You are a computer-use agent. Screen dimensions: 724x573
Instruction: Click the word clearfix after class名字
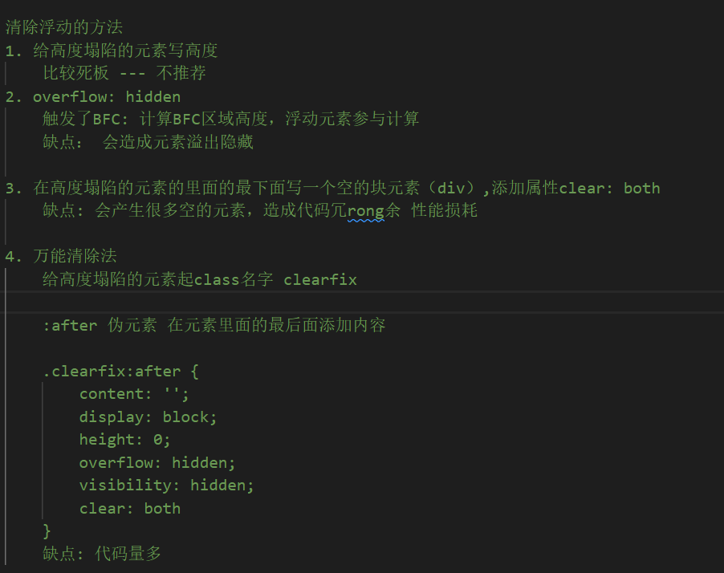click(320, 279)
